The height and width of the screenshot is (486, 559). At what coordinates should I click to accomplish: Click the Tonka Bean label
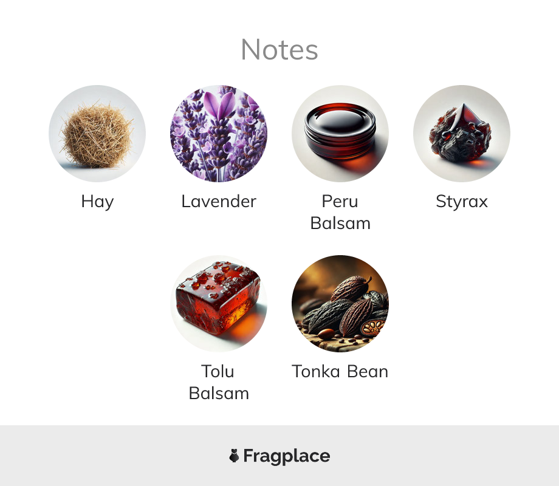click(340, 371)
